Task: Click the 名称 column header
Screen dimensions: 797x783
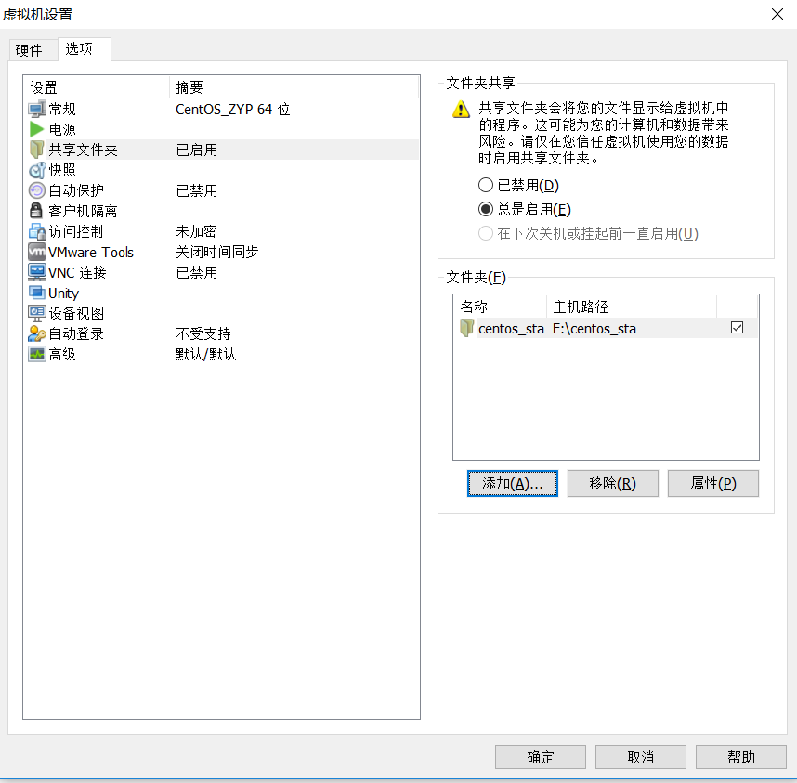Action: 500,307
